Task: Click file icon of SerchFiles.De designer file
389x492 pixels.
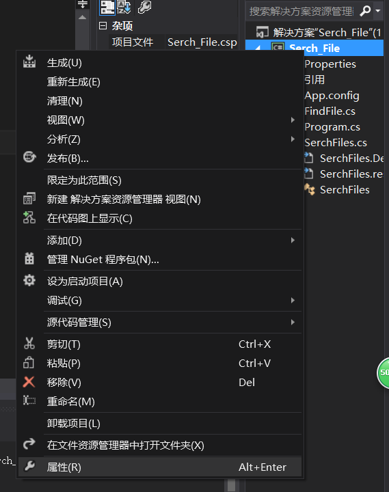Action: pyautogui.click(x=309, y=158)
